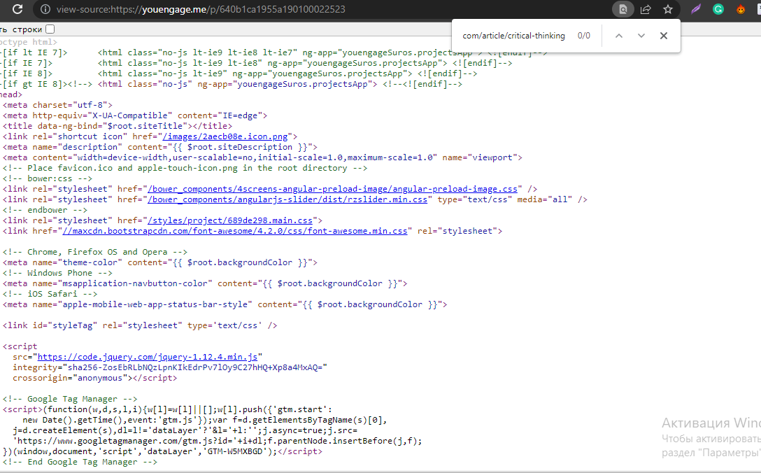This screenshot has width=761, height=473.
Task: Click the crossorigin="anonymous" line
Action: (x=95, y=378)
